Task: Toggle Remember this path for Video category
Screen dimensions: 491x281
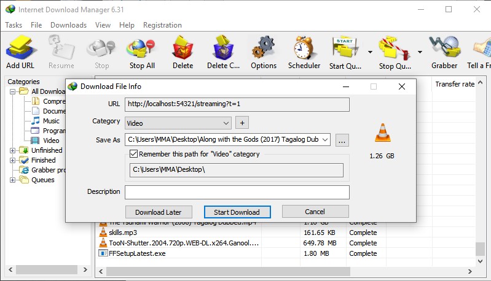Action: tap(134, 154)
